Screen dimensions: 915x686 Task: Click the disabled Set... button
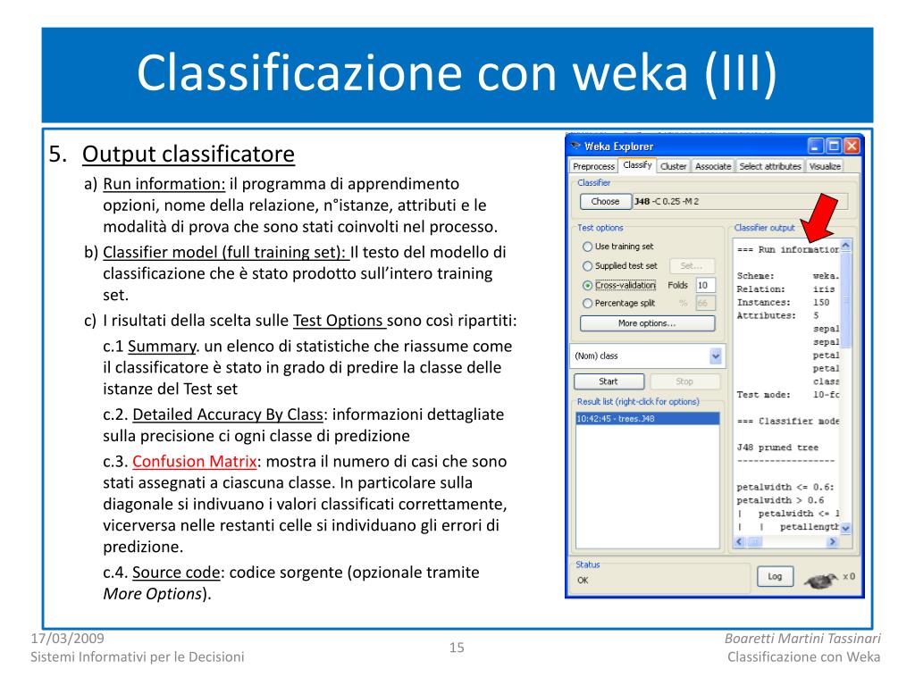click(692, 266)
